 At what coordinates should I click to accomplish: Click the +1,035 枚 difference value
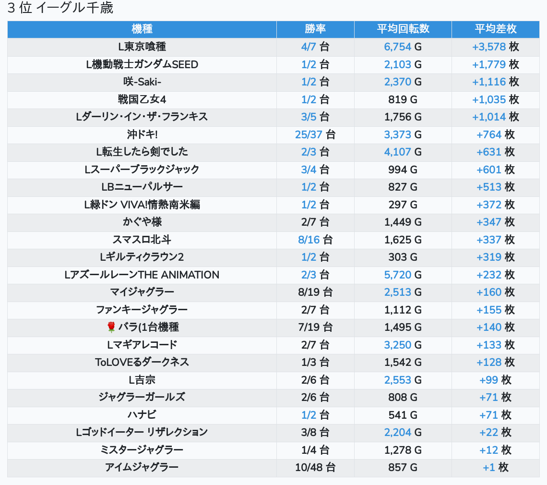[x=495, y=99]
